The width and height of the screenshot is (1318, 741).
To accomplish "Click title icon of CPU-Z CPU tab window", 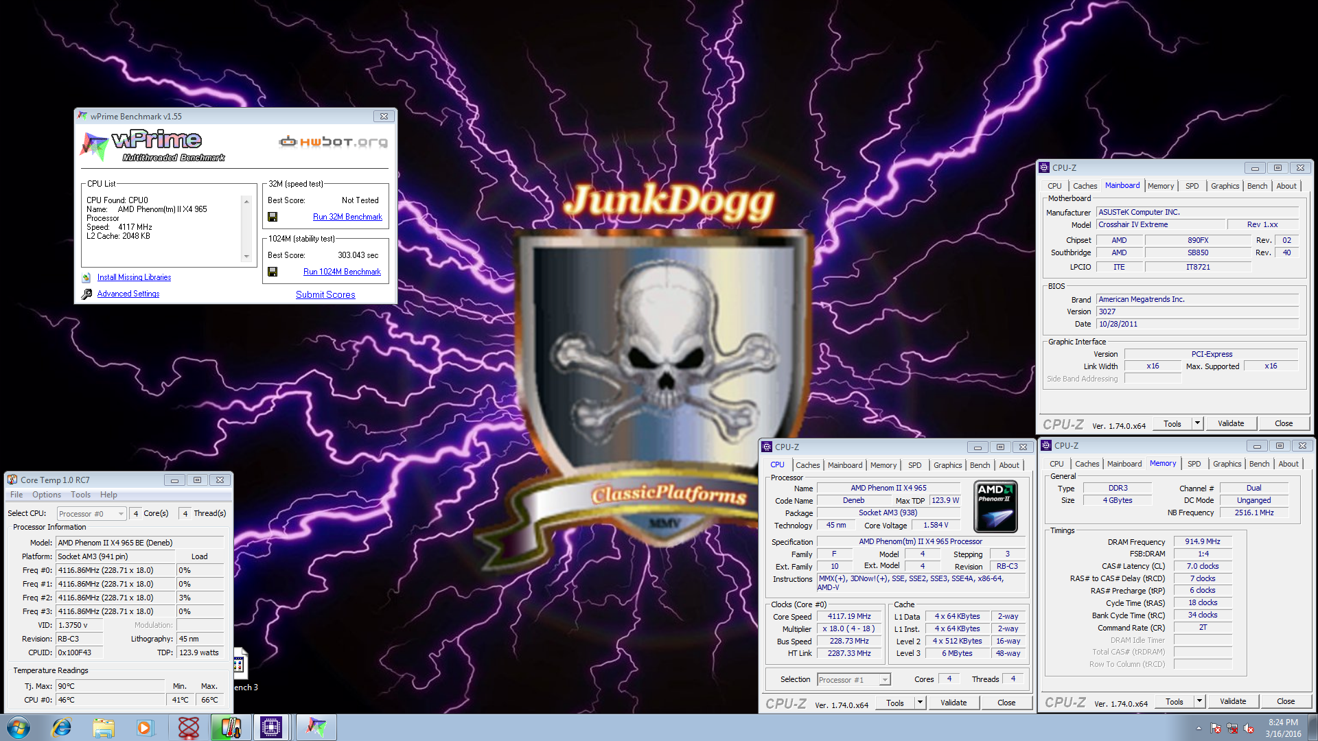I will pos(767,447).
